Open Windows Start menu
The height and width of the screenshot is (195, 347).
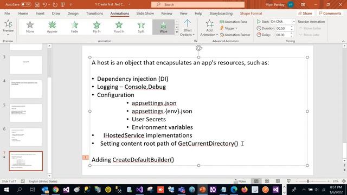click(x=7, y=190)
